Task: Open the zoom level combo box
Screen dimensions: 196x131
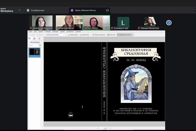Action: click(56, 34)
